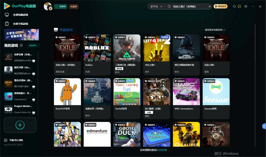Click the OurPlay logo icon
This screenshot has height=157, width=266.
[7, 6]
